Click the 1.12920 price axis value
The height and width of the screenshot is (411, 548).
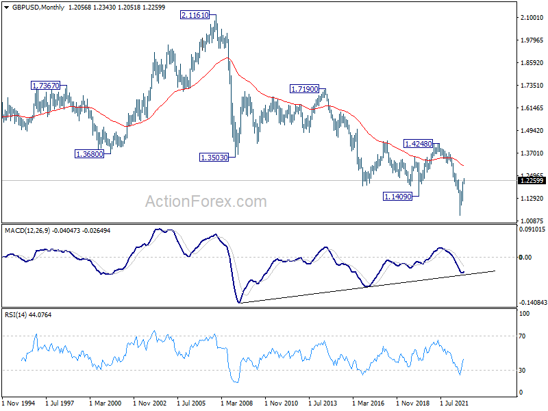tap(532, 199)
